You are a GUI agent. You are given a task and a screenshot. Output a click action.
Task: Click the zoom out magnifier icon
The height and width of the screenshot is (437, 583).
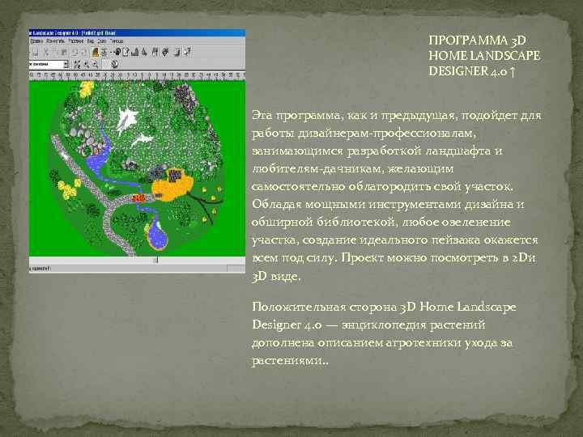pyautogui.click(x=95, y=64)
